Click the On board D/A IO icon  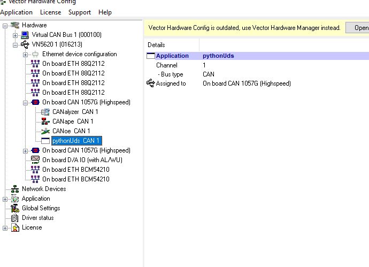35,160
